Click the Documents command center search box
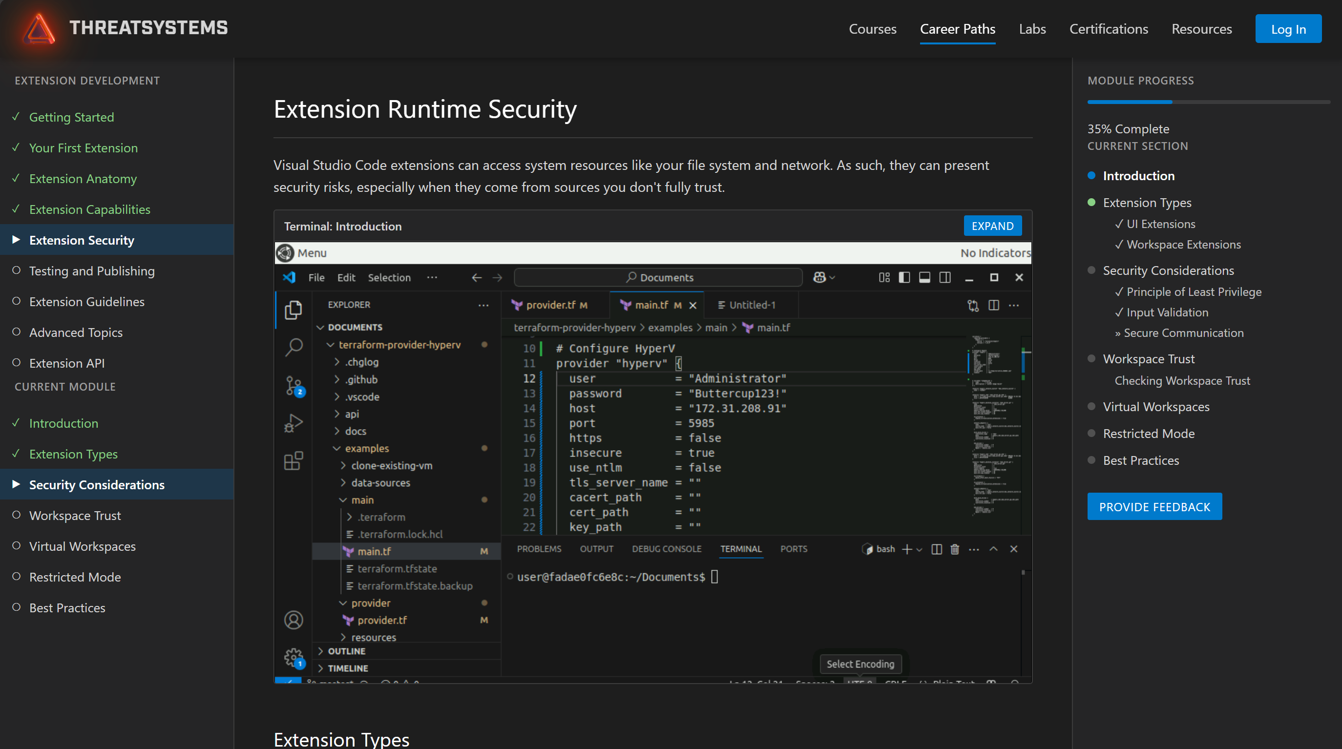Image resolution: width=1342 pixels, height=749 pixels. (658, 278)
